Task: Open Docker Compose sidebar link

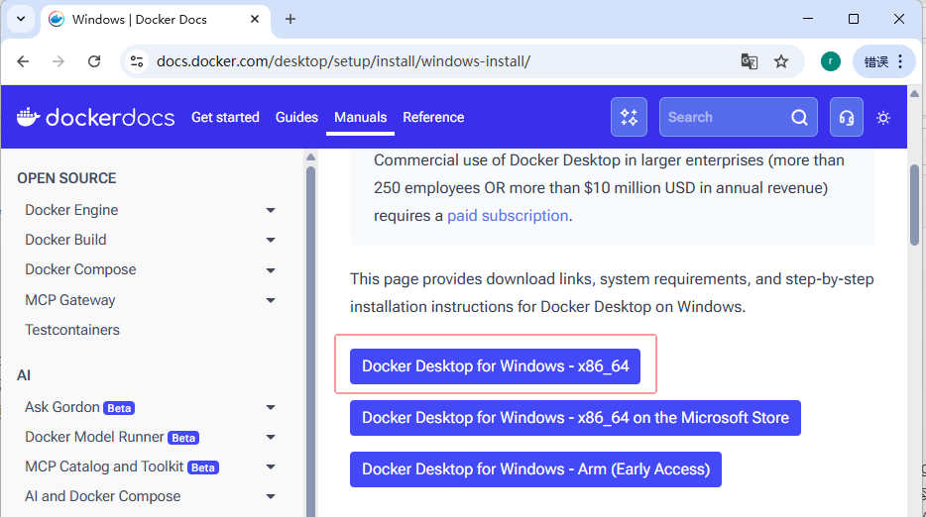Action: 80,269
